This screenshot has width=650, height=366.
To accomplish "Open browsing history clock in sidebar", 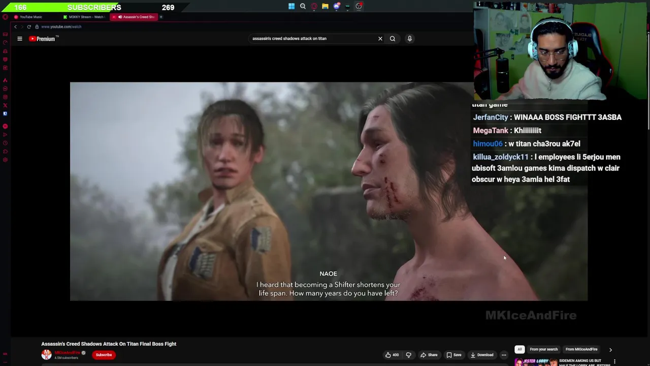I will 5,143.
